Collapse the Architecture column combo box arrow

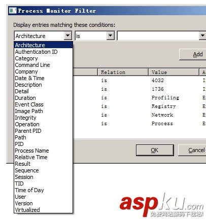click(x=67, y=35)
